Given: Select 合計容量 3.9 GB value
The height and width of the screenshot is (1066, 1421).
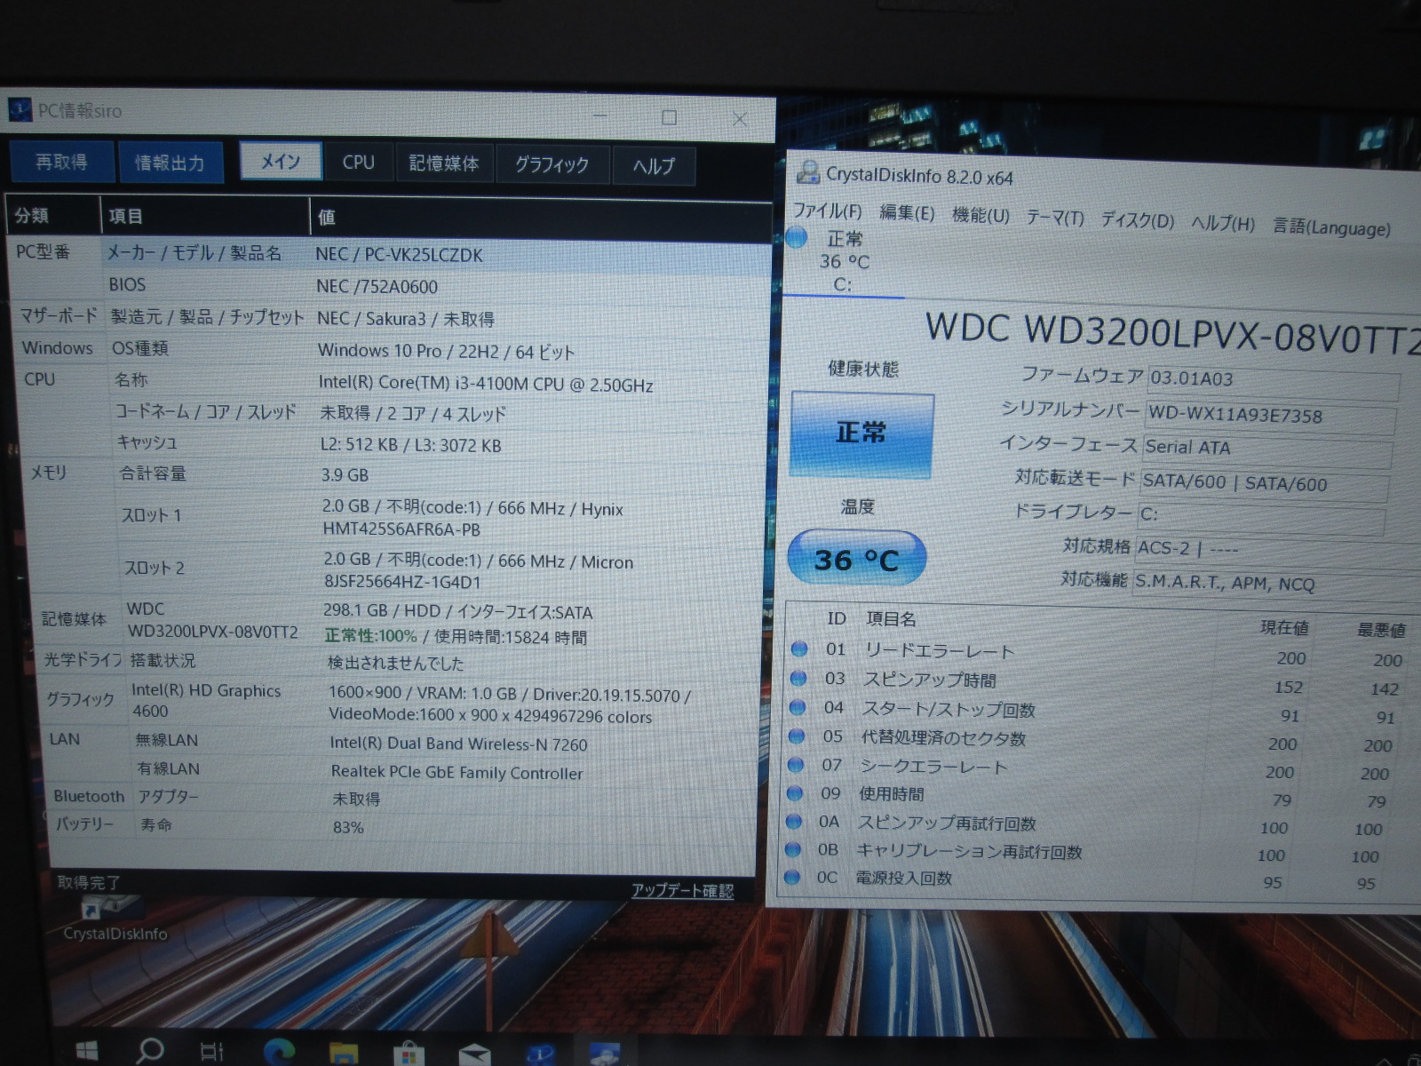Looking at the screenshot, I should click(x=345, y=475).
